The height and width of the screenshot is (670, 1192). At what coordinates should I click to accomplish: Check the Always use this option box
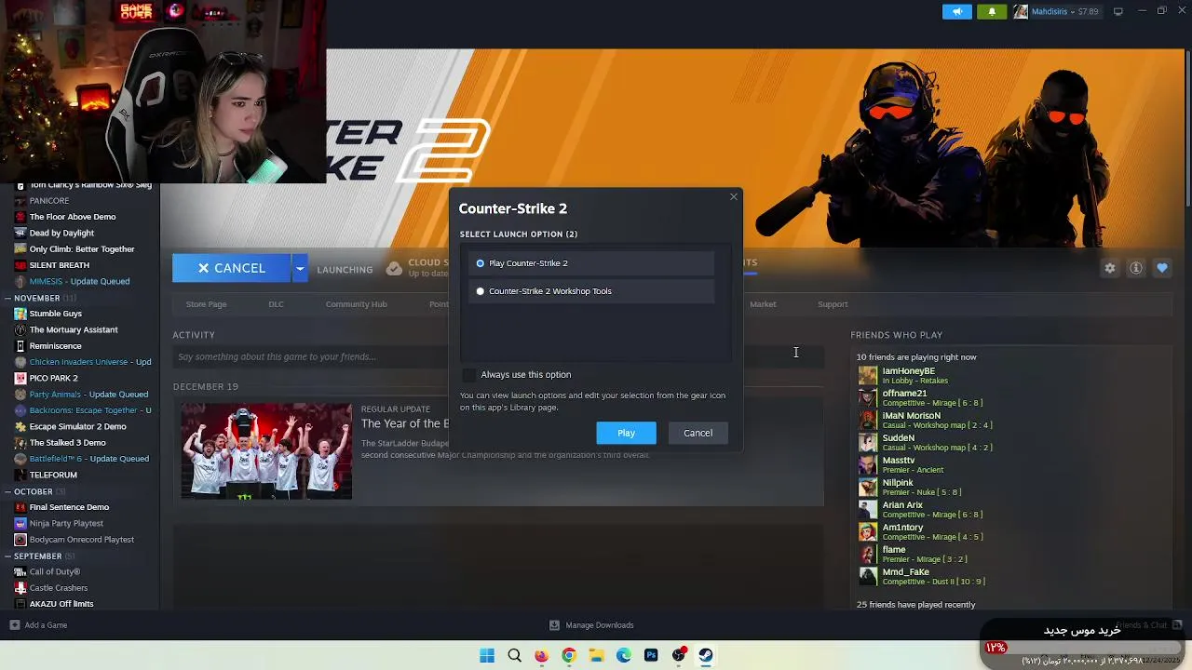pos(468,374)
